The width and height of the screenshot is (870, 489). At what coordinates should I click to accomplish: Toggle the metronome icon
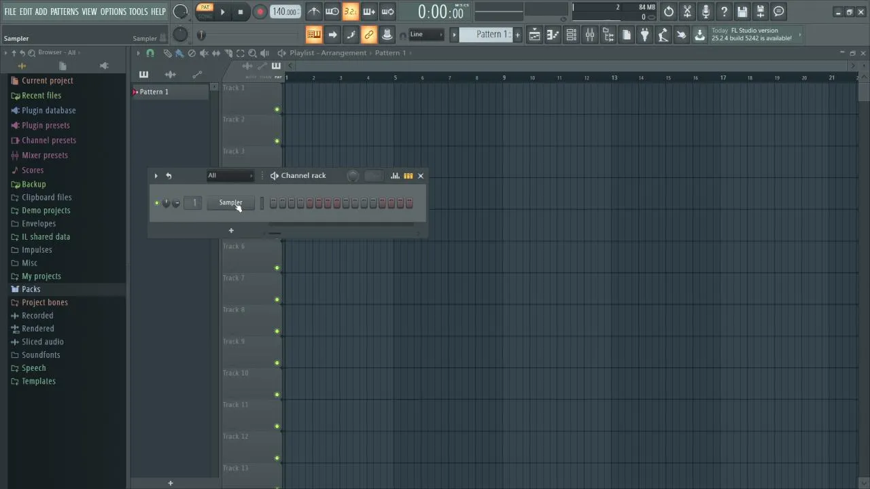[x=313, y=12]
